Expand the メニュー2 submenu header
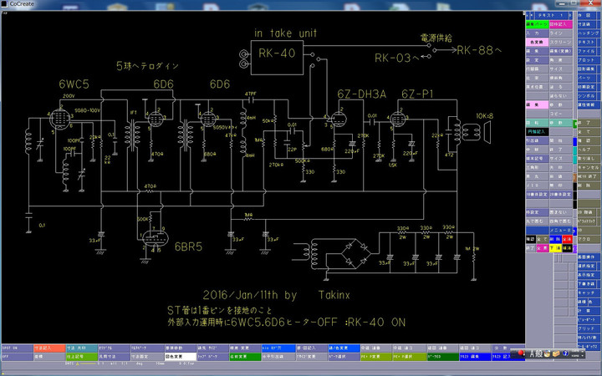602x376 pixels. pyautogui.click(x=562, y=229)
